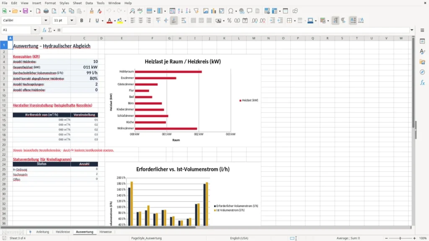Expand the formula bar arrow

click(412, 30)
